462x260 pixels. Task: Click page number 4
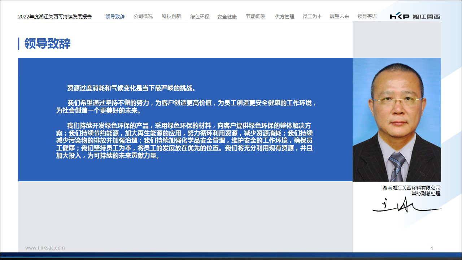click(x=432, y=248)
